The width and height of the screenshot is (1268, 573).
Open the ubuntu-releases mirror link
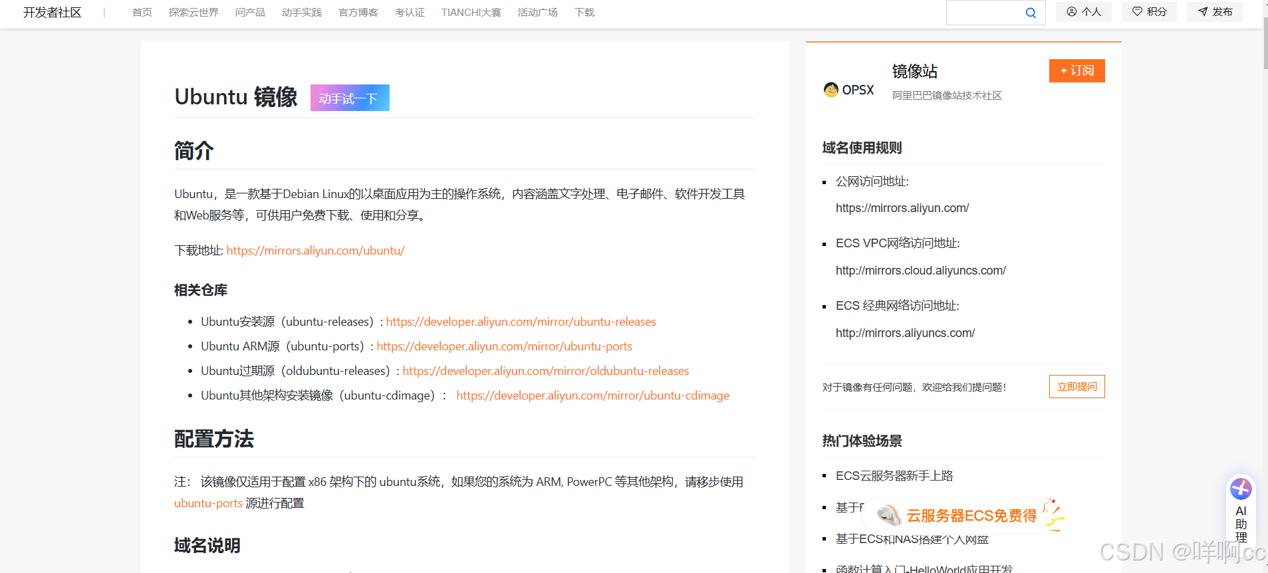click(521, 322)
